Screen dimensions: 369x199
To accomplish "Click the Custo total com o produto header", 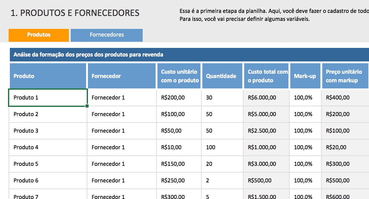I will pyautogui.click(x=266, y=76).
